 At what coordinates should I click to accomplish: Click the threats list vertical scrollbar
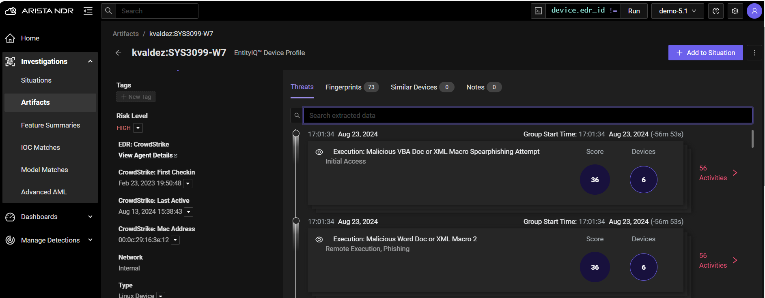pyautogui.click(x=752, y=139)
